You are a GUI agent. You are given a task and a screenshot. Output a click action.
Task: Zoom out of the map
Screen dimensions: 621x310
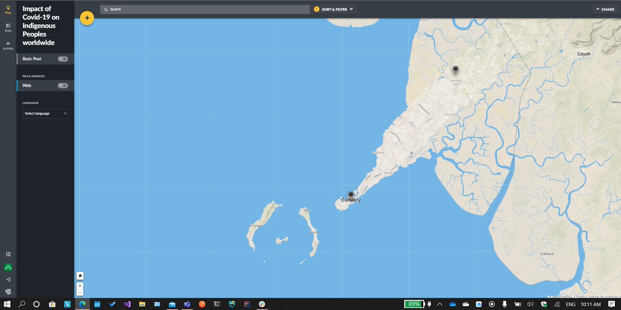(80, 292)
